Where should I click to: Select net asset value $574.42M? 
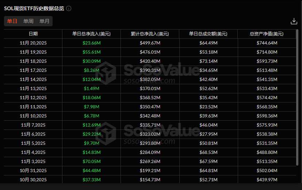coord(267,98)
